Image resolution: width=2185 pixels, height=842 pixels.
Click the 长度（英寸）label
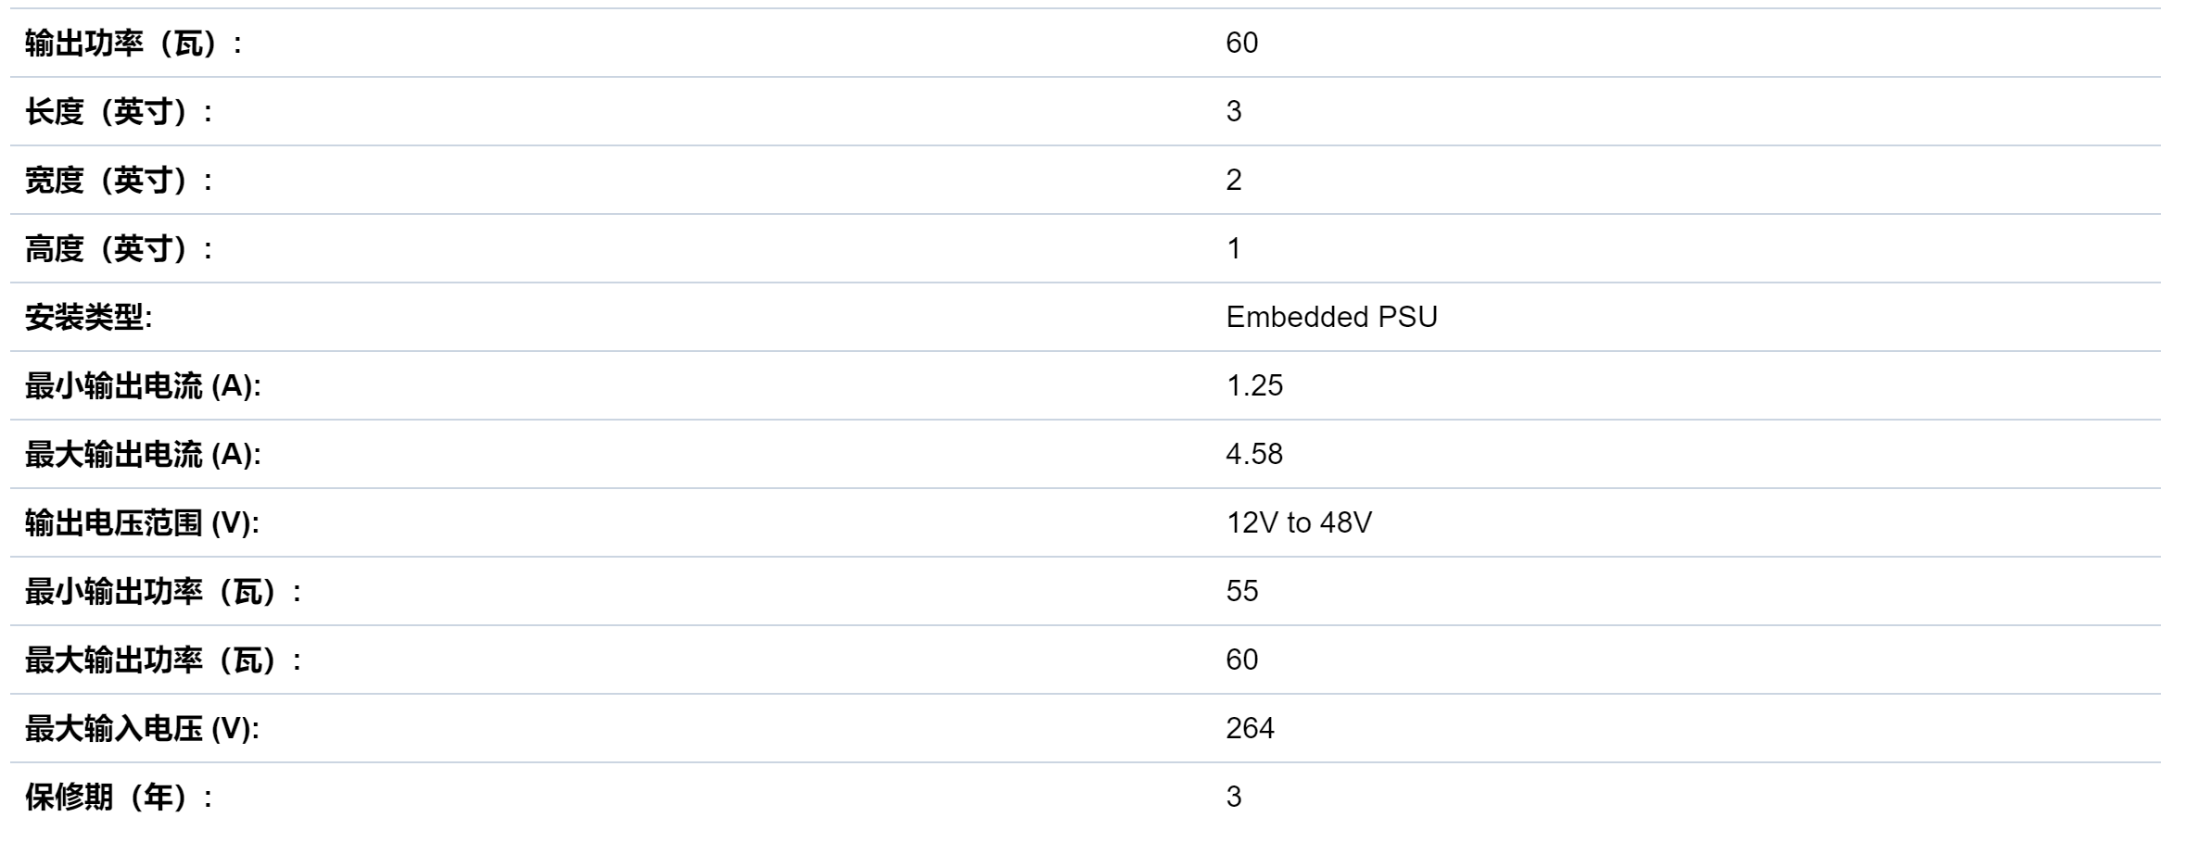[x=119, y=111]
